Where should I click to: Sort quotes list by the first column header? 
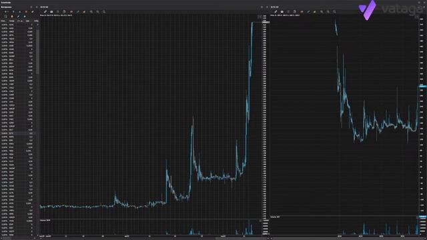tap(3, 21)
